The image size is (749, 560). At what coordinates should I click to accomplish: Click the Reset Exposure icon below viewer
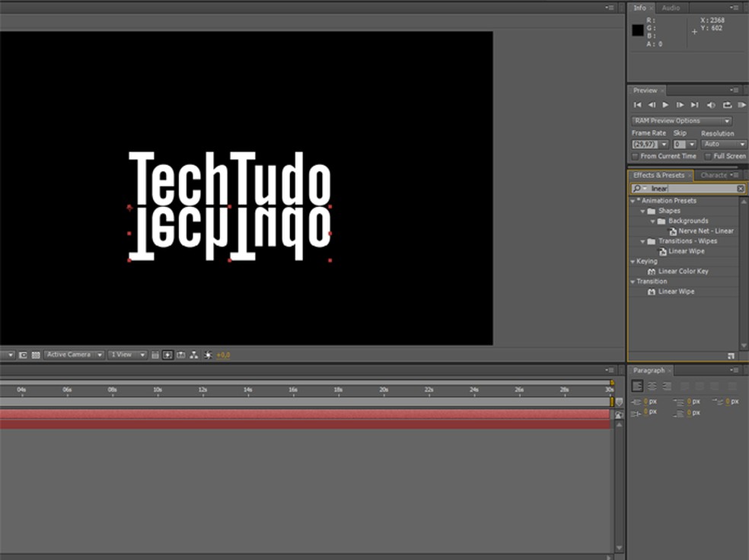(206, 355)
